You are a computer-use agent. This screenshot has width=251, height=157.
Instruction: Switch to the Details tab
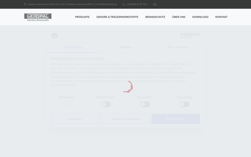click(125, 47)
